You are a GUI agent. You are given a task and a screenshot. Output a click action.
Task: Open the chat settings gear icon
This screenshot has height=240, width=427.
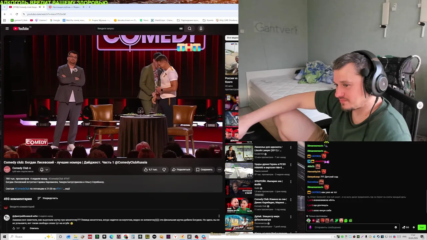coord(414,227)
